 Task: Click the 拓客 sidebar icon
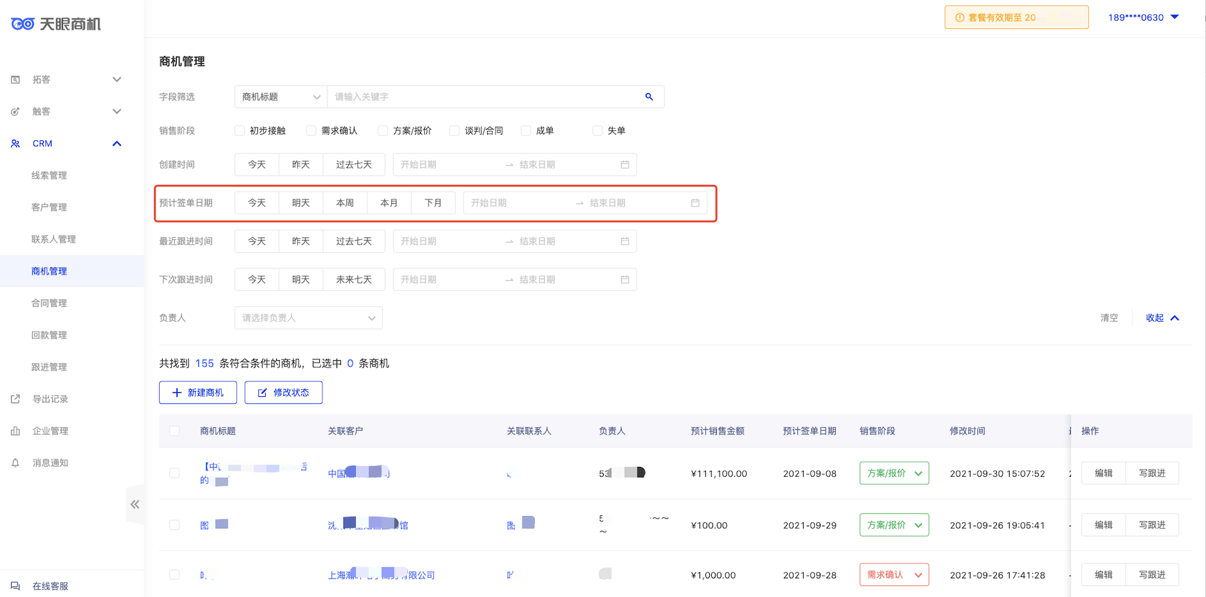tap(15, 80)
